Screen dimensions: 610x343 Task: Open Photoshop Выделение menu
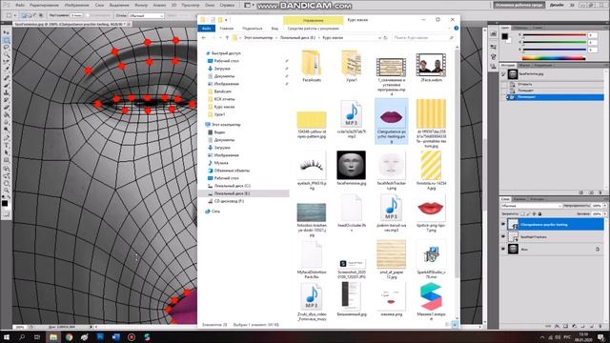pyautogui.click(x=118, y=5)
